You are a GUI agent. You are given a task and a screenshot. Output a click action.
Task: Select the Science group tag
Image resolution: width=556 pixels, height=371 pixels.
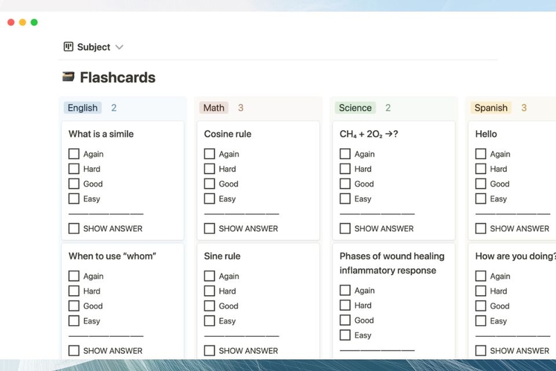[355, 108]
